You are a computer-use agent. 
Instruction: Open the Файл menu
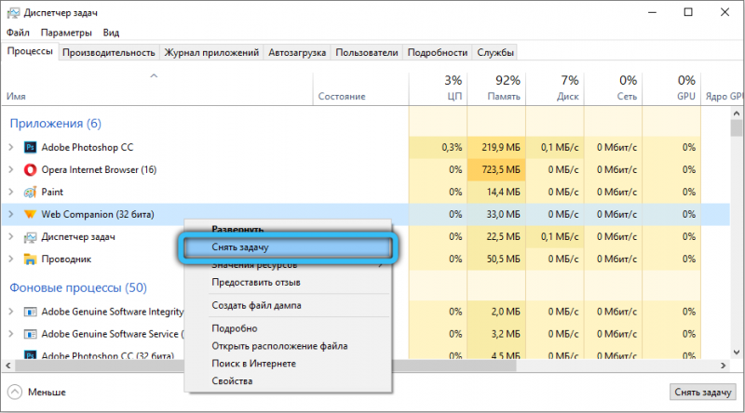(x=18, y=33)
